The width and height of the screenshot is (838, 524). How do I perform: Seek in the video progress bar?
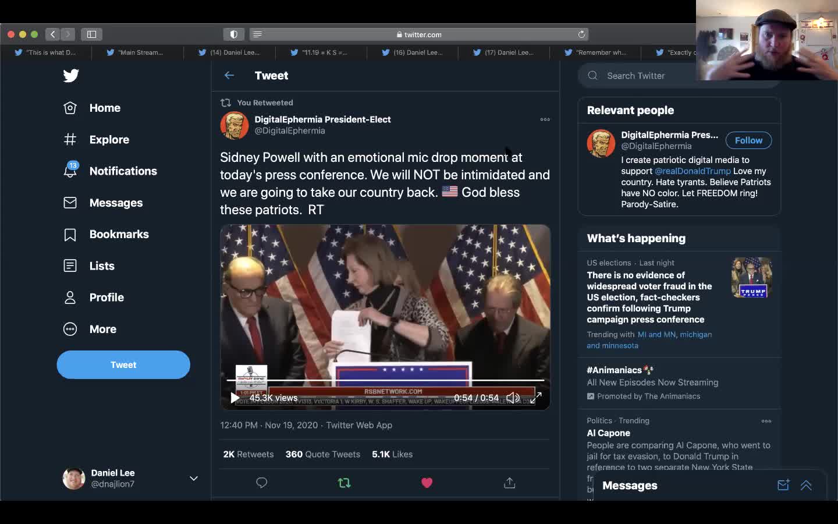[385, 380]
